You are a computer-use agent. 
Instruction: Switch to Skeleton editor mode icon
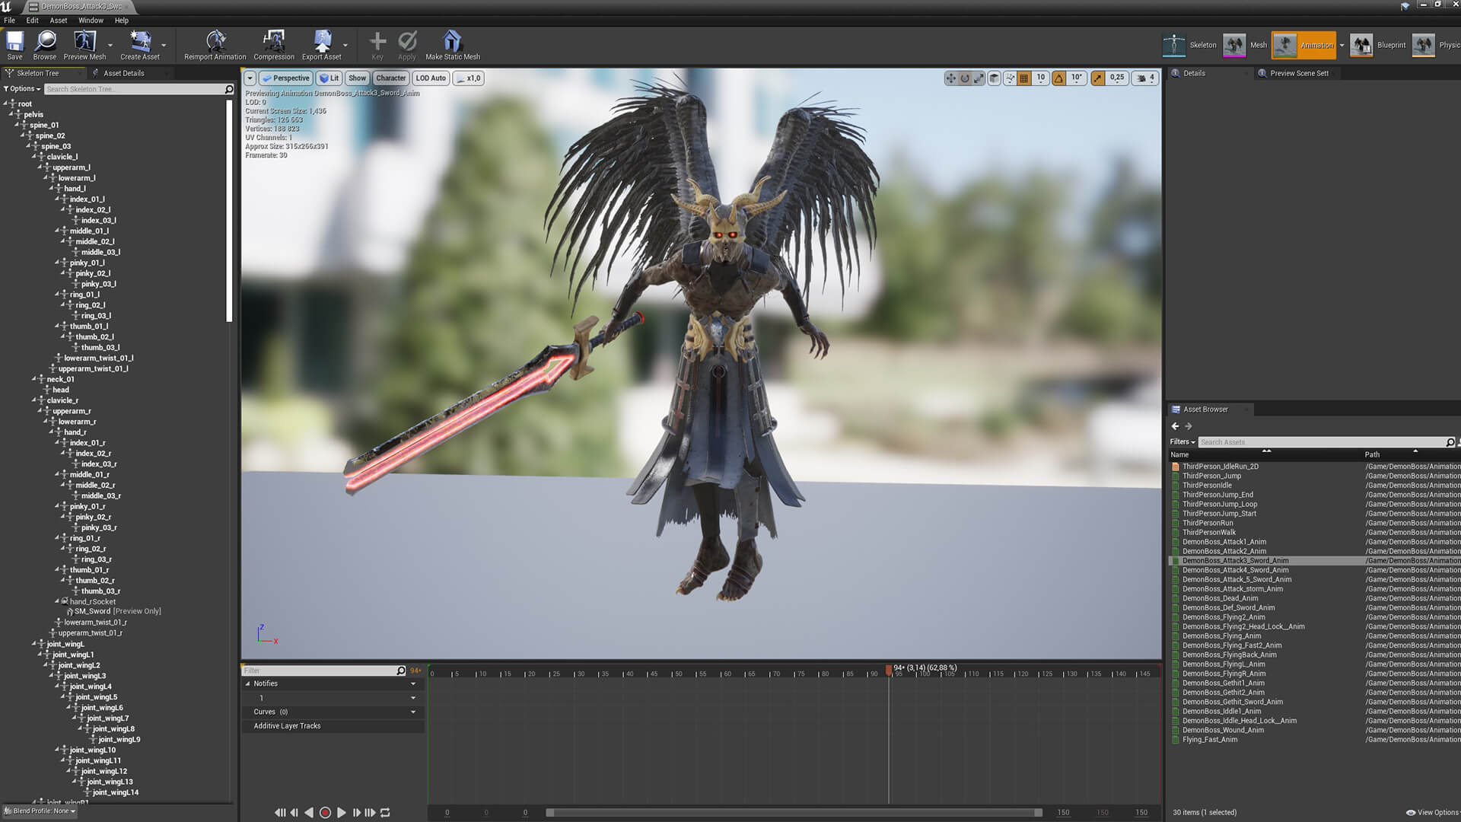pos(1174,45)
